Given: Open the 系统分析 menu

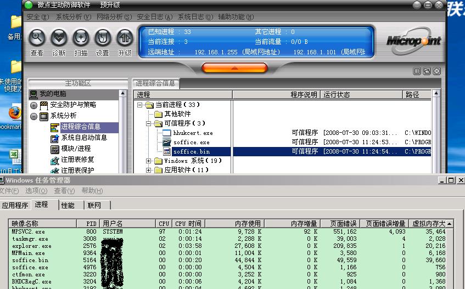Looking at the screenshot, I should pos(73,17).
